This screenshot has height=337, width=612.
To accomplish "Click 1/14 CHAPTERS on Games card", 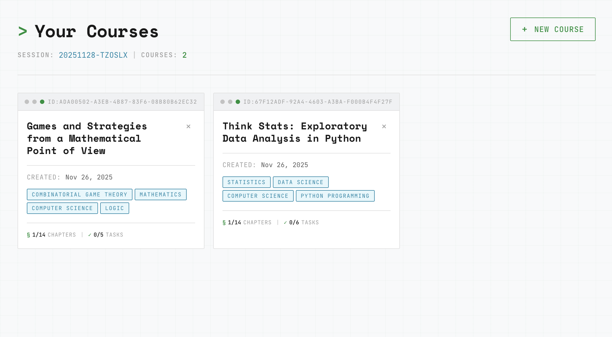I will pos(54,234).
